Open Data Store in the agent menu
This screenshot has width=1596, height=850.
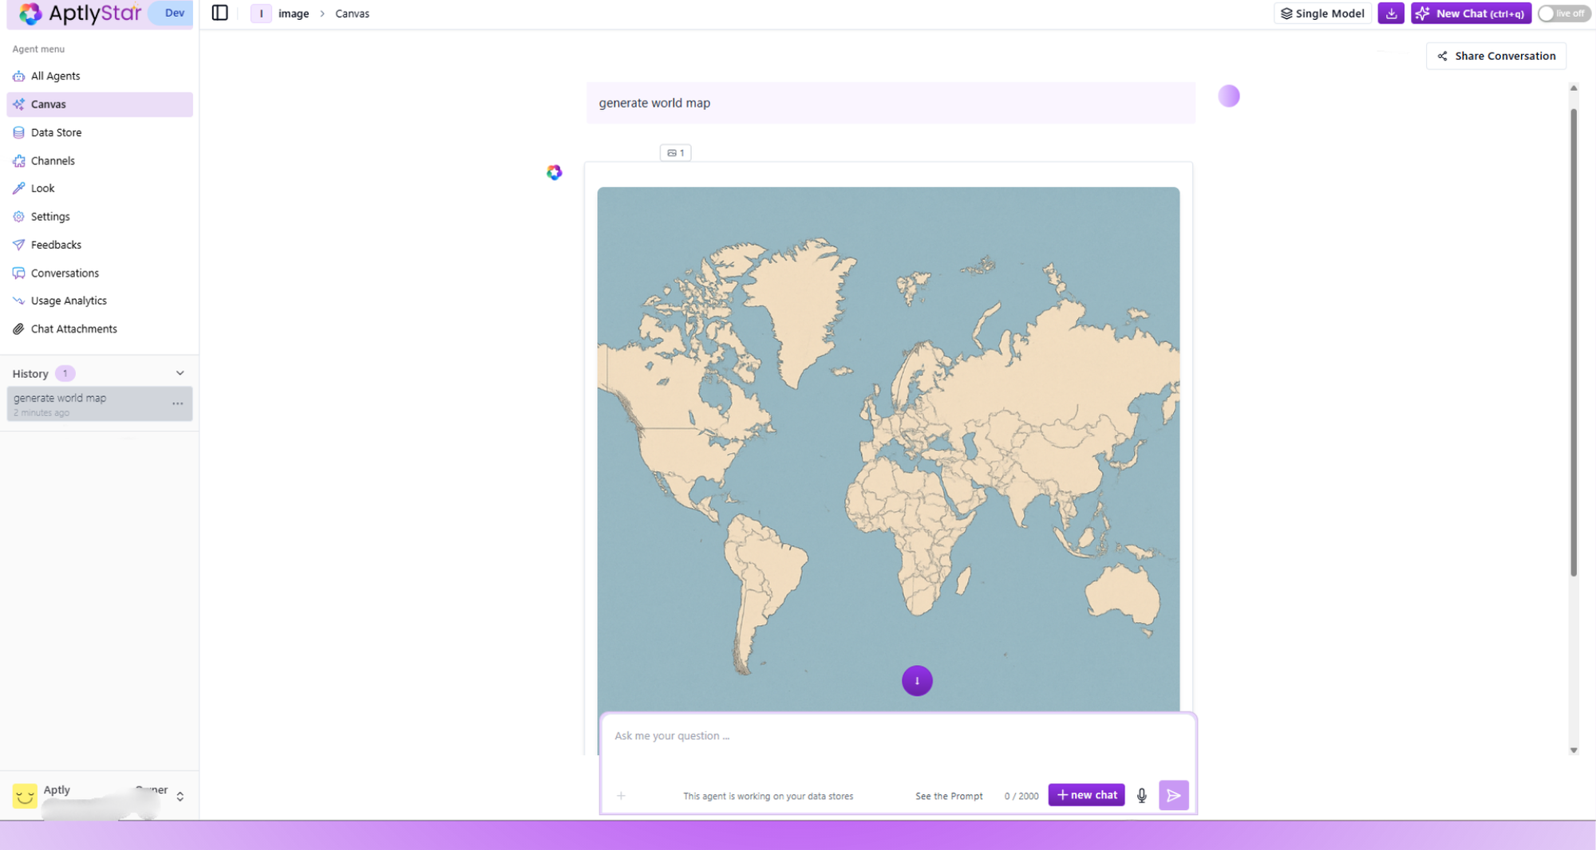(100, 132)
